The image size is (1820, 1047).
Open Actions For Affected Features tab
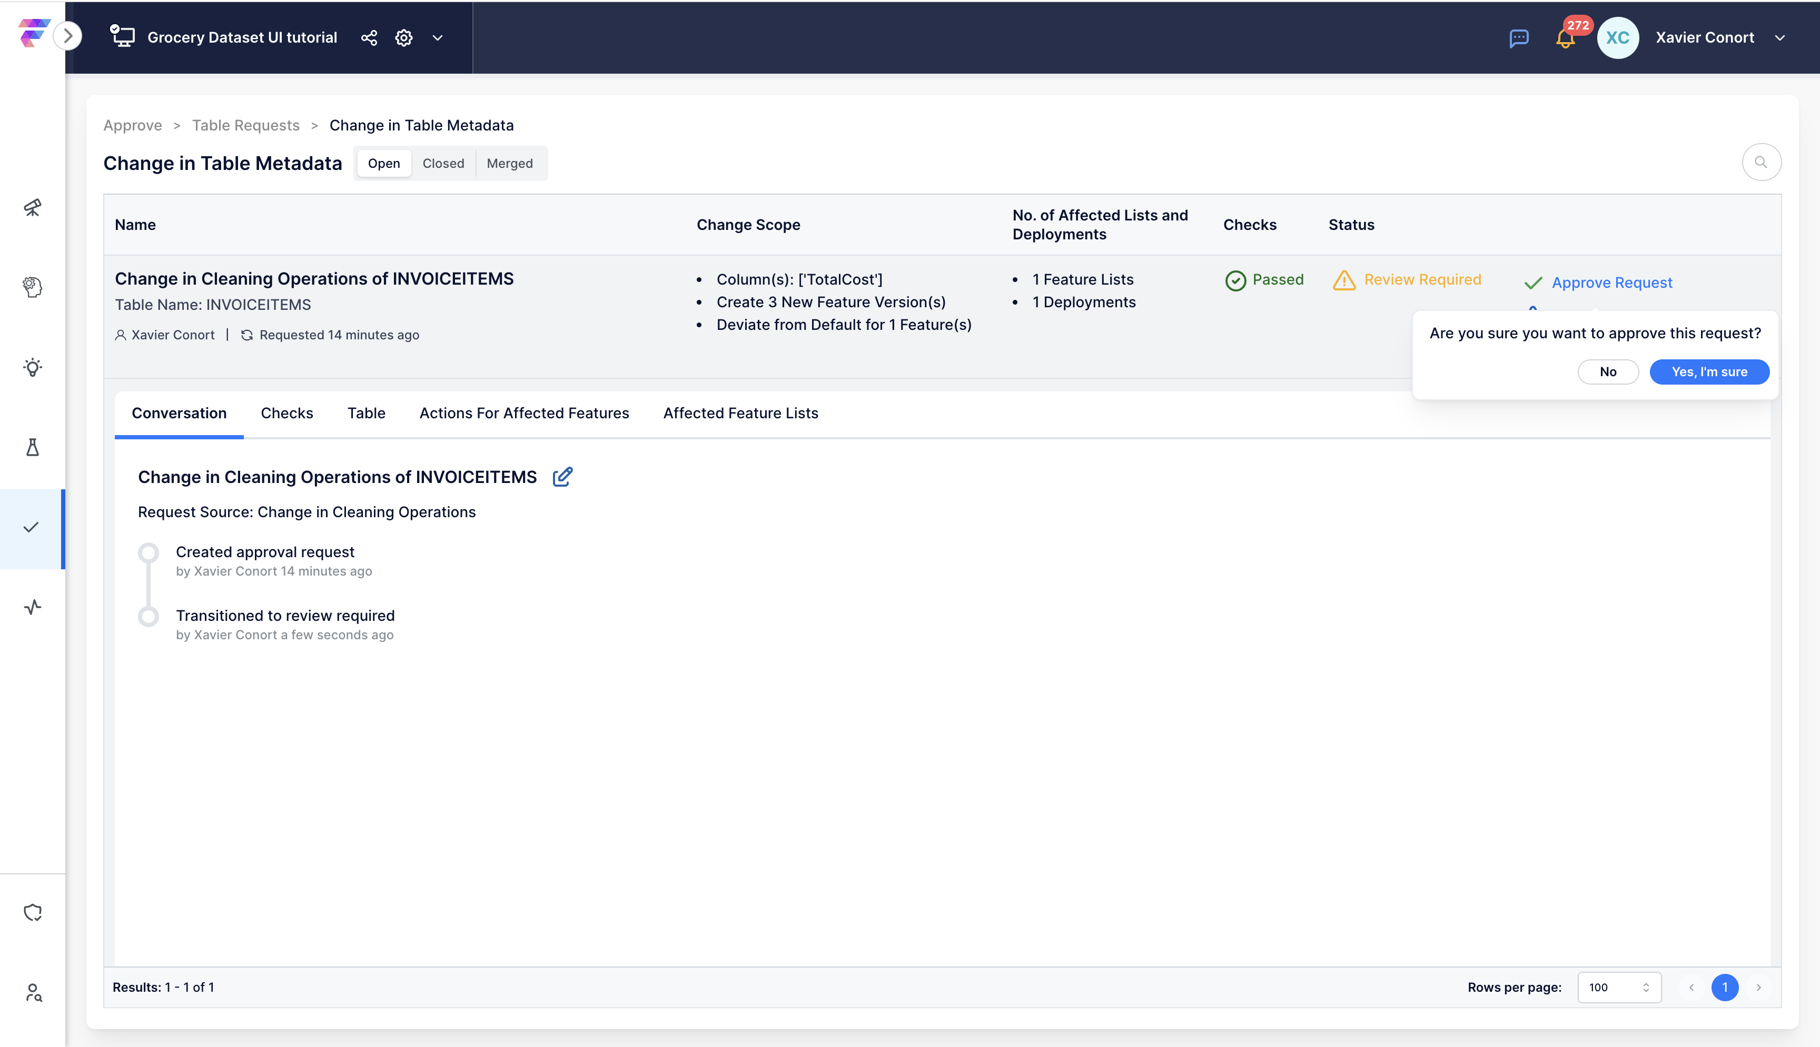click(x=524, y=413)
